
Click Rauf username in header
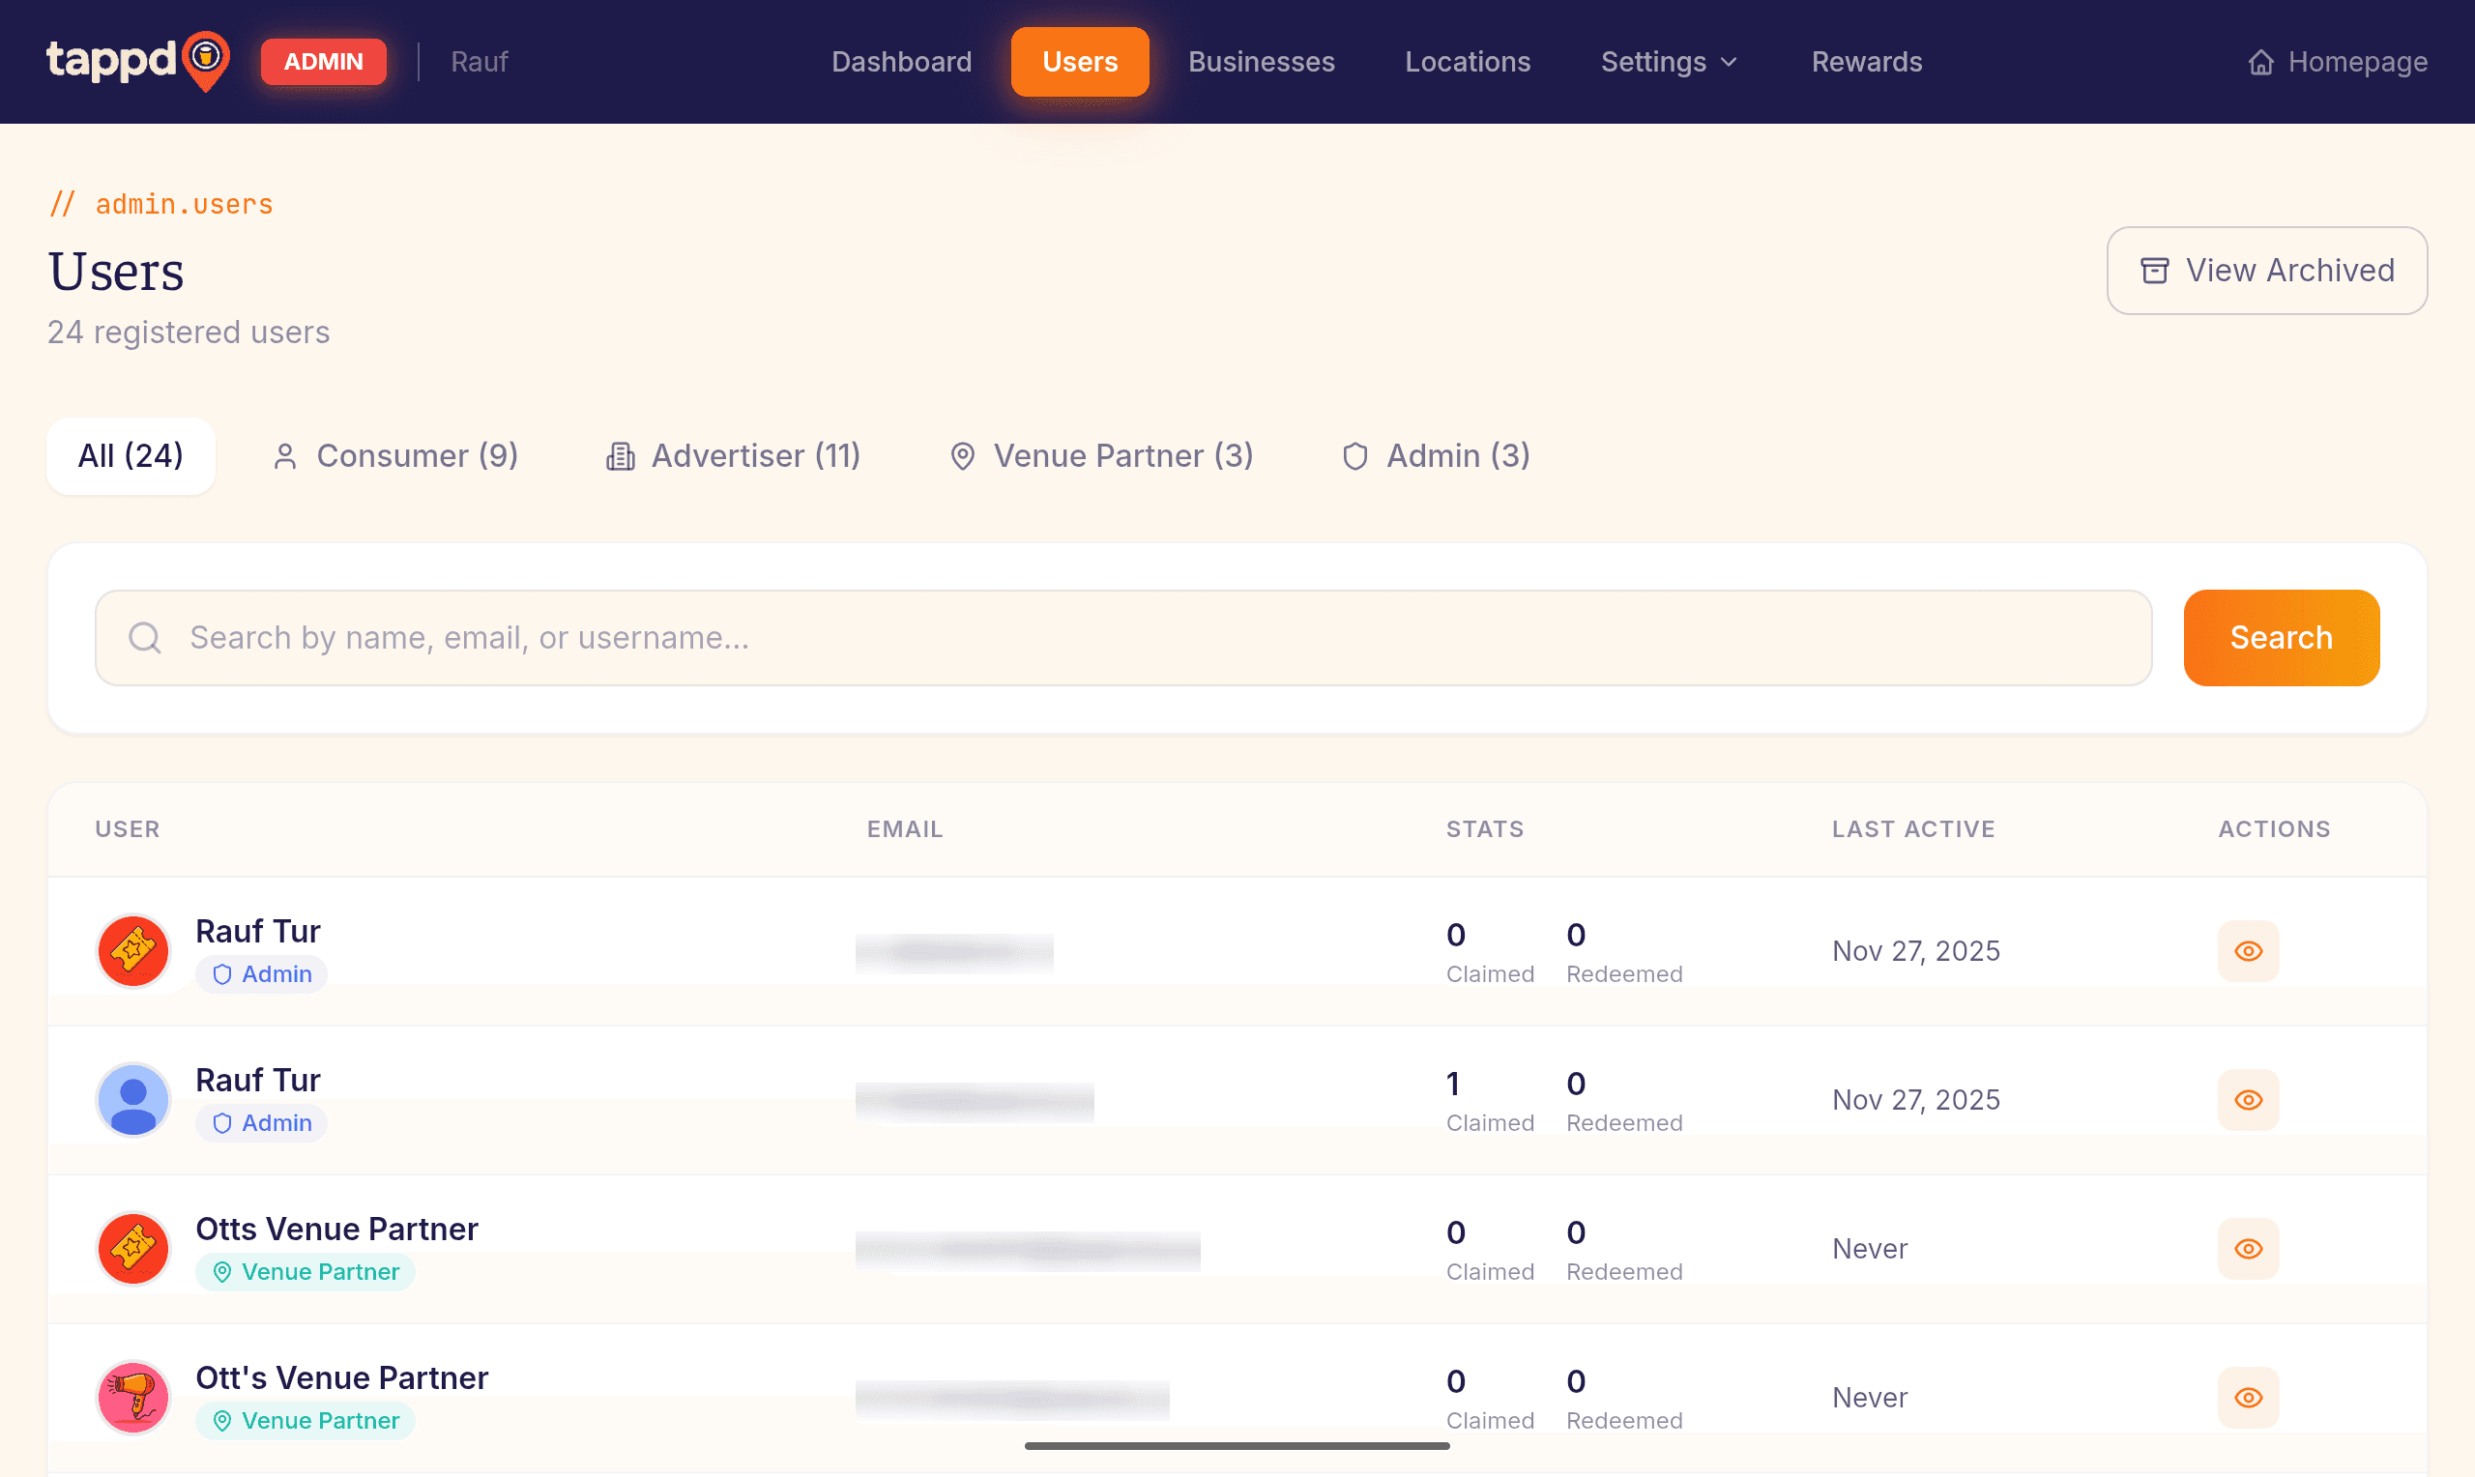coord(479,62)
